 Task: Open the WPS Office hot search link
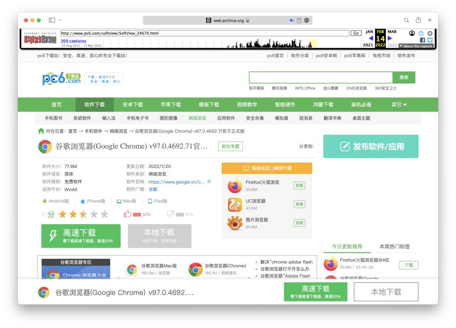[x=305, y=88]
